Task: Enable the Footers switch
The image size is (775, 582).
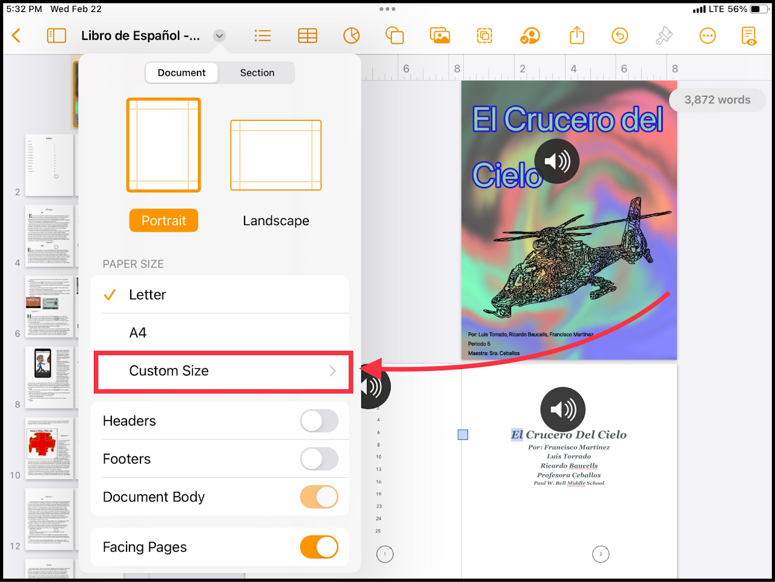Action: click(319, 459)
